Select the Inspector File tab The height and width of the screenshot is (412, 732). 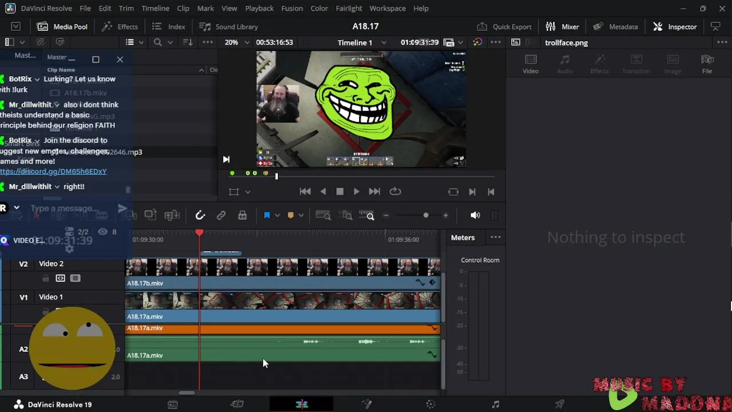(x=707, y=64)
